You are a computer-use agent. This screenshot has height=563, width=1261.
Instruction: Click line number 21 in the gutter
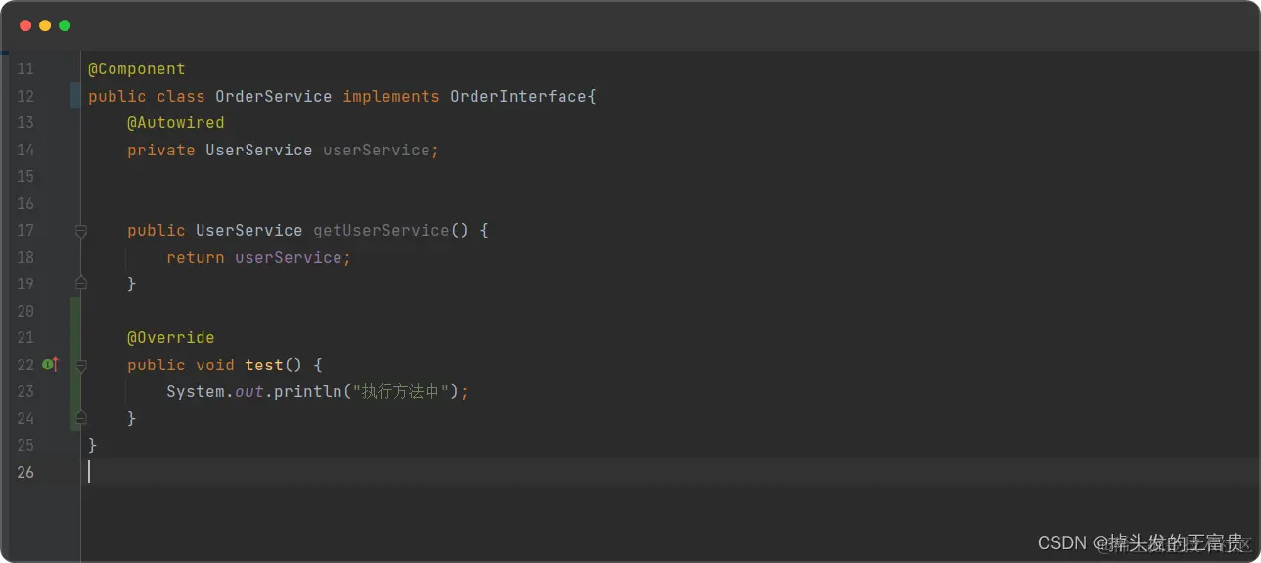coord(25,338)
